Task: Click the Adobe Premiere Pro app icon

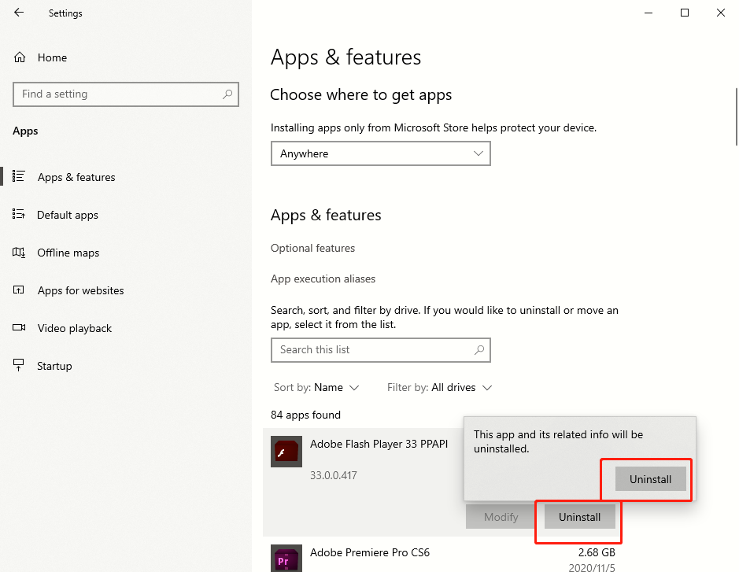Action: 286,559
